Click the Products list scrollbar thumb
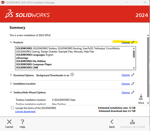150x131 pixels. click(x=134, y=54)
